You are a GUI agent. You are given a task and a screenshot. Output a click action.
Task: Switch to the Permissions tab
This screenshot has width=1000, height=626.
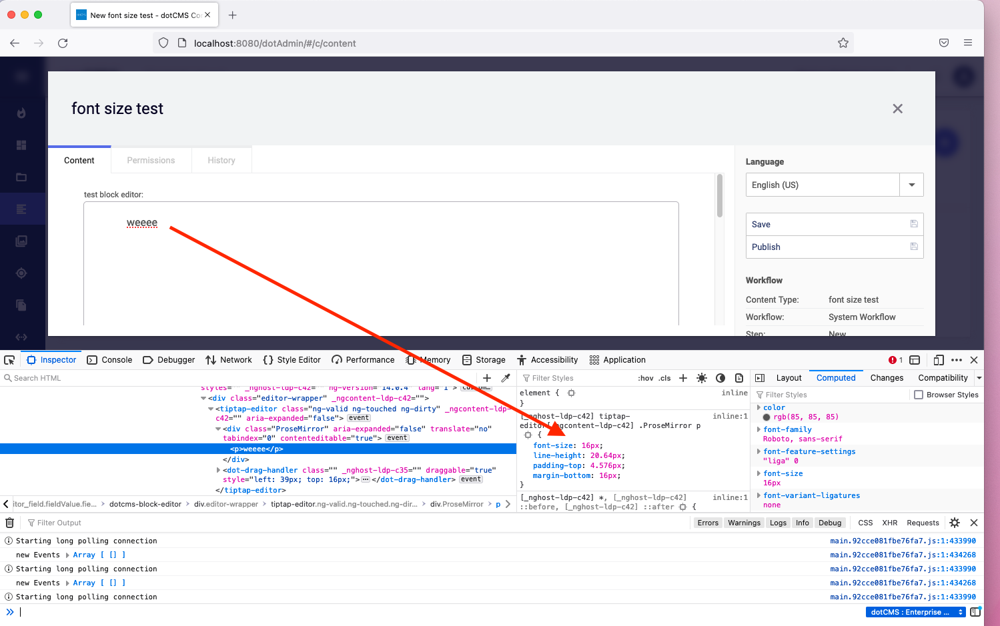pos(151,160)
